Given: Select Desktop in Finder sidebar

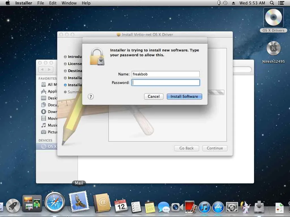Looking at the screenshot, I should (x=49, y=98).
